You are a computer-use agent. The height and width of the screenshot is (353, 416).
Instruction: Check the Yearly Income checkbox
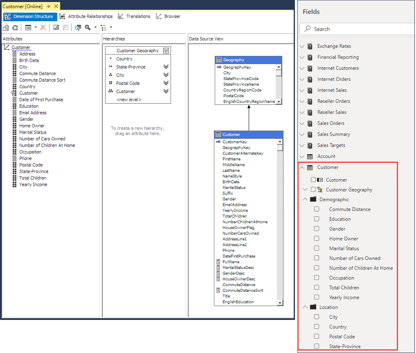tap(317, 297)
